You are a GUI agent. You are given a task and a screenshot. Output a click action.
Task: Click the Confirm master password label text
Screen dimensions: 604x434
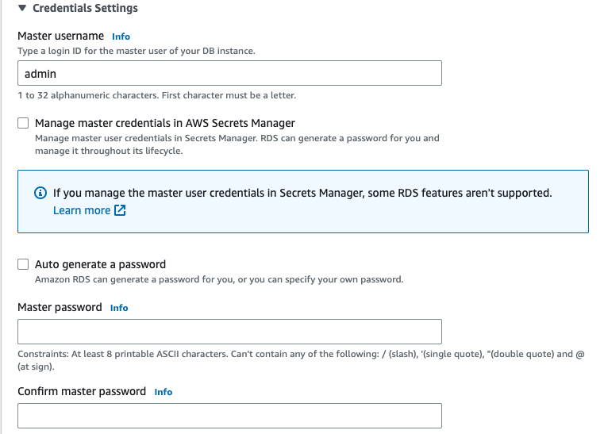tap(82, 391)
